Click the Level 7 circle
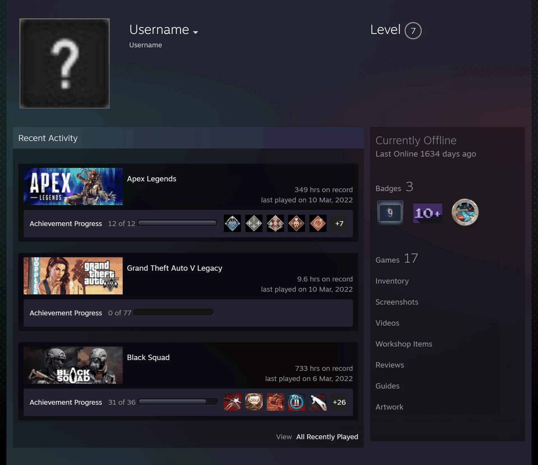Viewport: 538px width, 465px height. click(x=413, y=31)
